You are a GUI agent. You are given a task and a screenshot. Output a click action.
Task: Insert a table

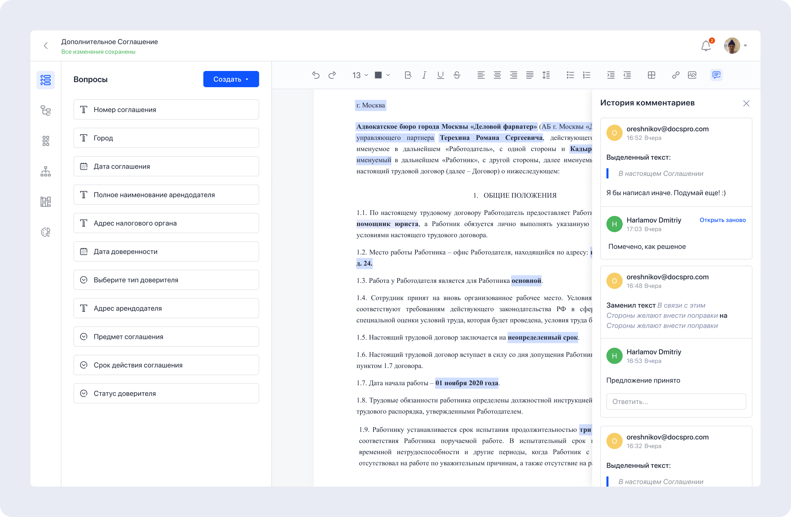(x=651, y=75)
